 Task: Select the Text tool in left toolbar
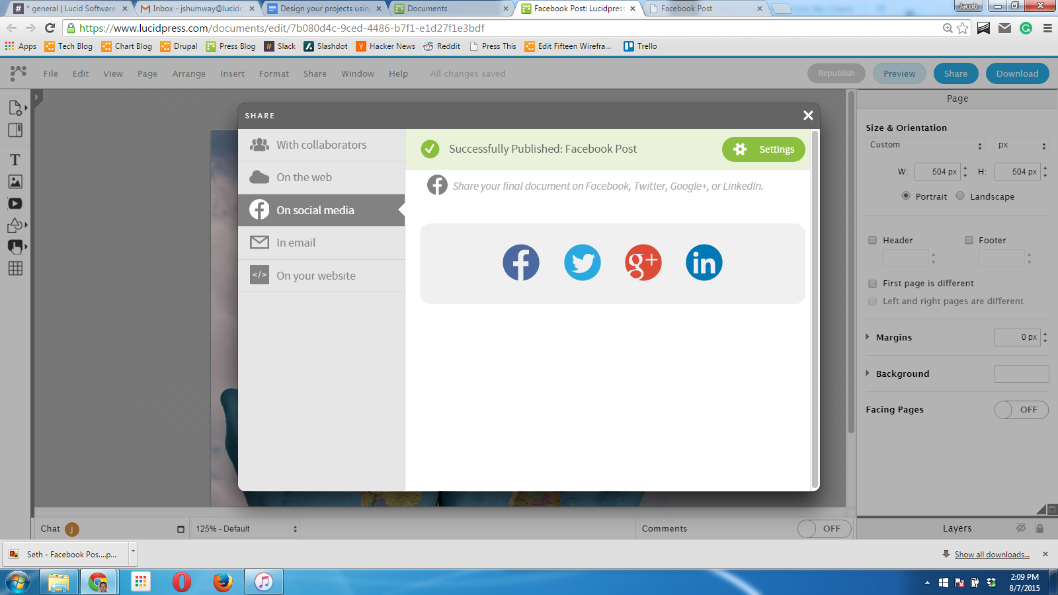[x=15, y=160]
